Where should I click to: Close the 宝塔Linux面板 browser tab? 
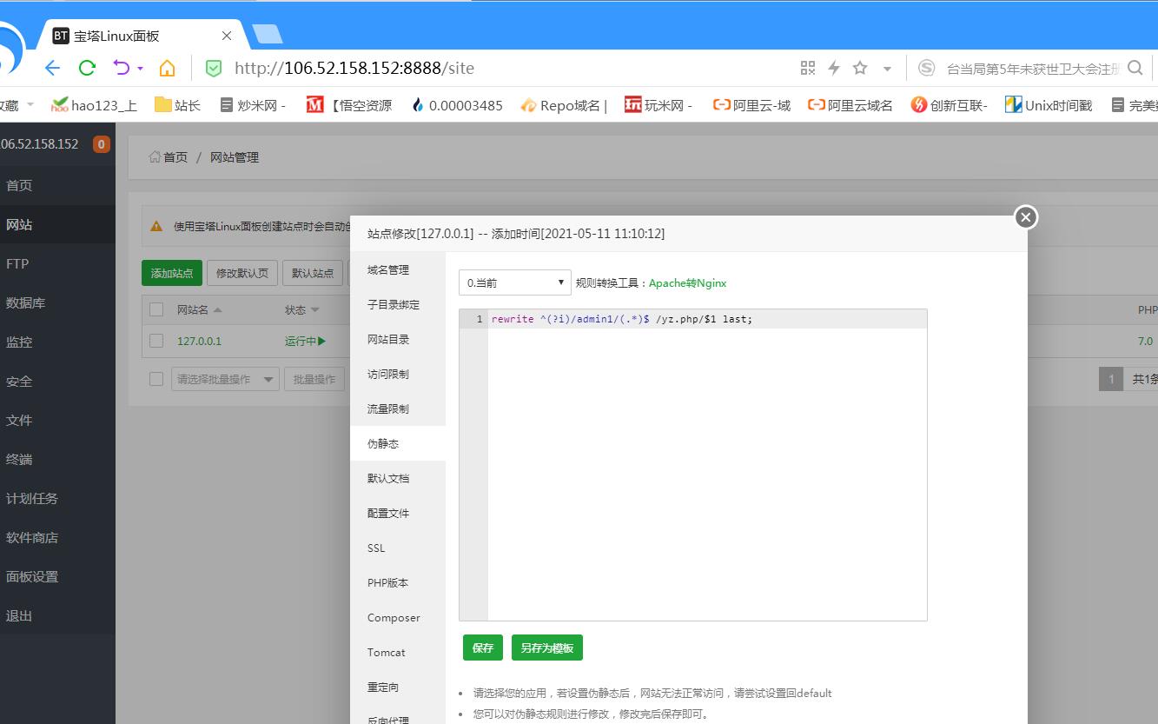227,36
